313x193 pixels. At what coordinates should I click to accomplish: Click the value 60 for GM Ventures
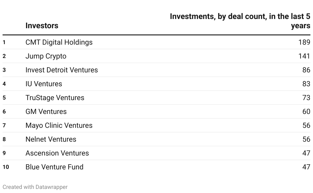306,111
